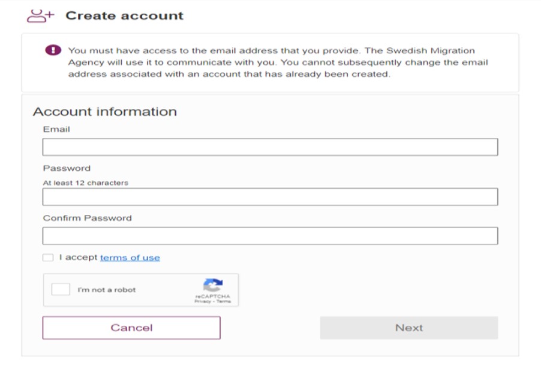Click the add-user icon beside Create account
This screenshot has width=541, height=369.
pos(40,16)
